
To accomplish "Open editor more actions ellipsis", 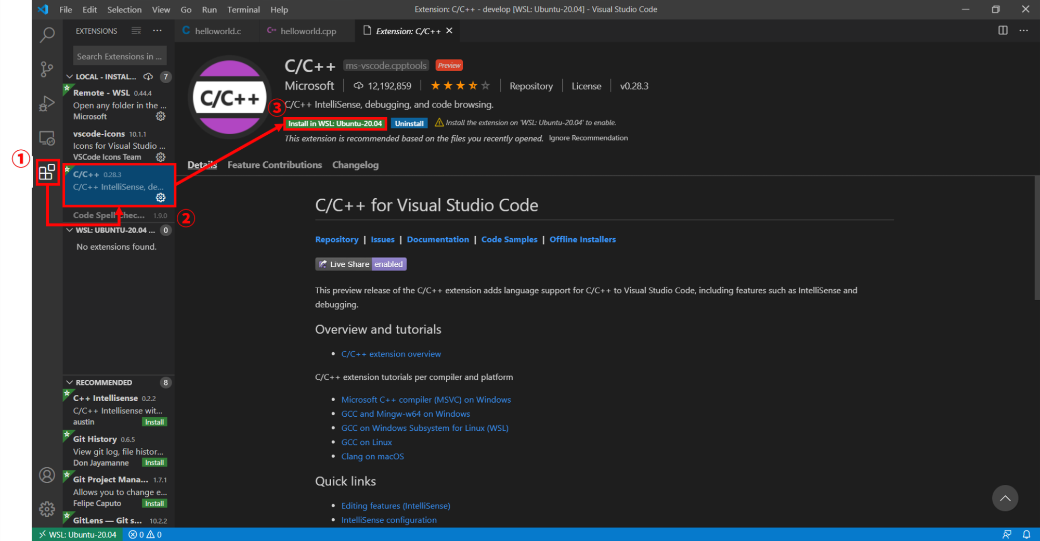I will pyautogui.click(x=1024, y=31).
